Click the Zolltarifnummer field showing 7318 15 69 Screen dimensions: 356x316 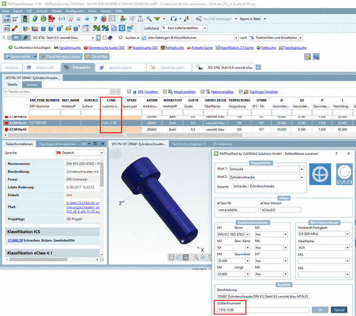coord(263,310)
